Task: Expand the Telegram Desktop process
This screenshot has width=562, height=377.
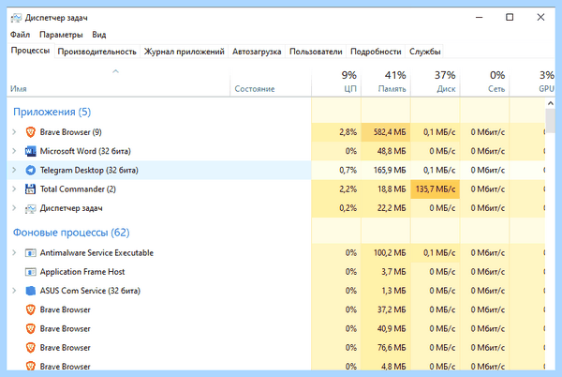Action: click(14, 171)
